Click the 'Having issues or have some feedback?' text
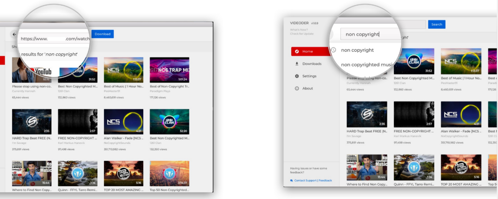This screenshot has width=498, height=199. (x=309, y=170)
